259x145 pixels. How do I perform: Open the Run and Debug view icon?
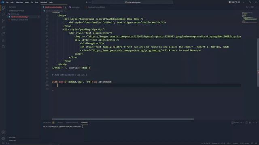pyautogui.click(x=3, y=27)
